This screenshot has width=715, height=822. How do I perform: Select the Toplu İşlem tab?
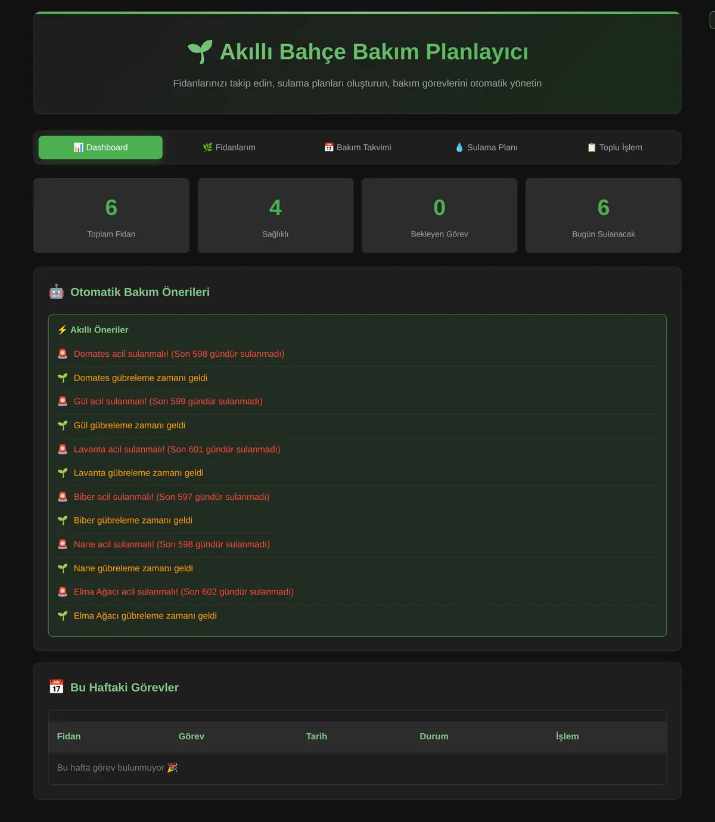point(614,147)
